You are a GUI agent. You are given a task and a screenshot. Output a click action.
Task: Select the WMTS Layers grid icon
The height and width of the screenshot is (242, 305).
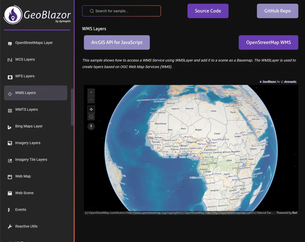click(10, 111)
